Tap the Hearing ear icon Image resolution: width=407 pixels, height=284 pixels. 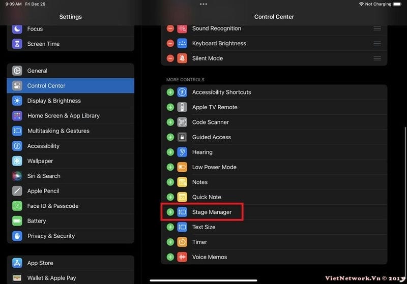182,152
